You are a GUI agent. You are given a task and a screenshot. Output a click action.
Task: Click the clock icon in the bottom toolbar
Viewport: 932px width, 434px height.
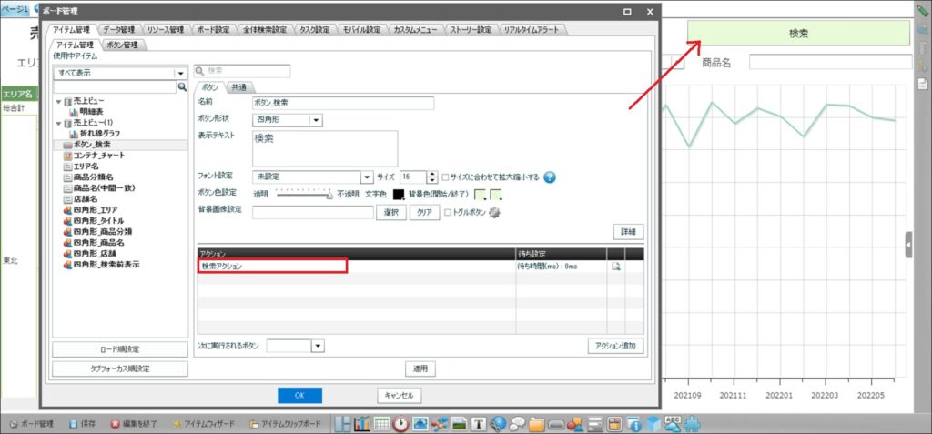pyautogui.click(x=400, y=424)
